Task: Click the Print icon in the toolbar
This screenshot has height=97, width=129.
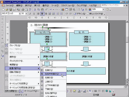Action: [23, 10]
